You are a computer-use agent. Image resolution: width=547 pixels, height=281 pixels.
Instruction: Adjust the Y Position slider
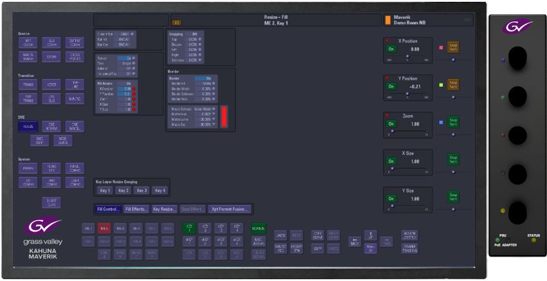pos(407,94)
